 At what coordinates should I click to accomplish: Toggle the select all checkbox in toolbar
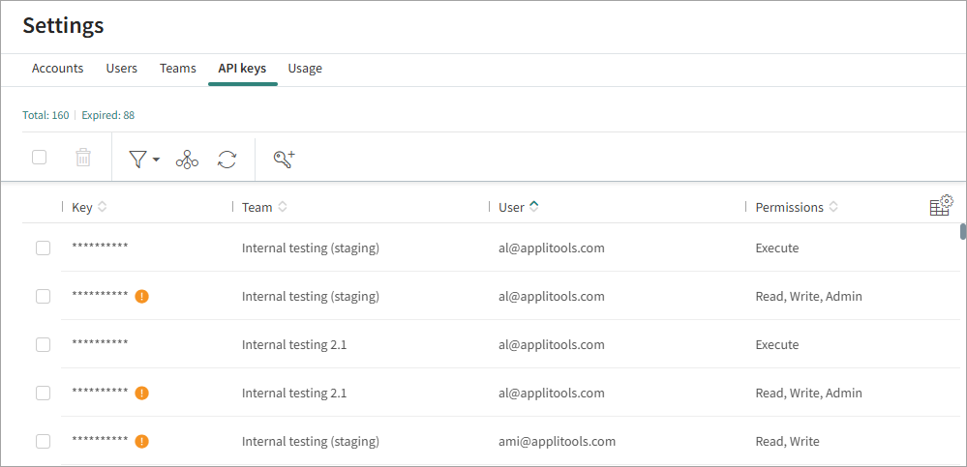tap(39, 158)
